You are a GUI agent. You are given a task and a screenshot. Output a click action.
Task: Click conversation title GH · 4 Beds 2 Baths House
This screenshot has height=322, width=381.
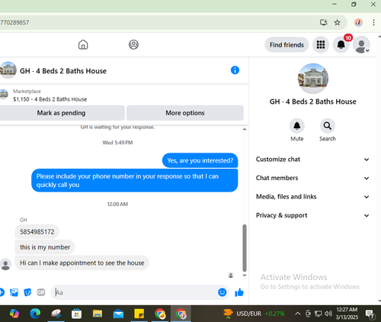pyautogui.click(x=63, y=71)
